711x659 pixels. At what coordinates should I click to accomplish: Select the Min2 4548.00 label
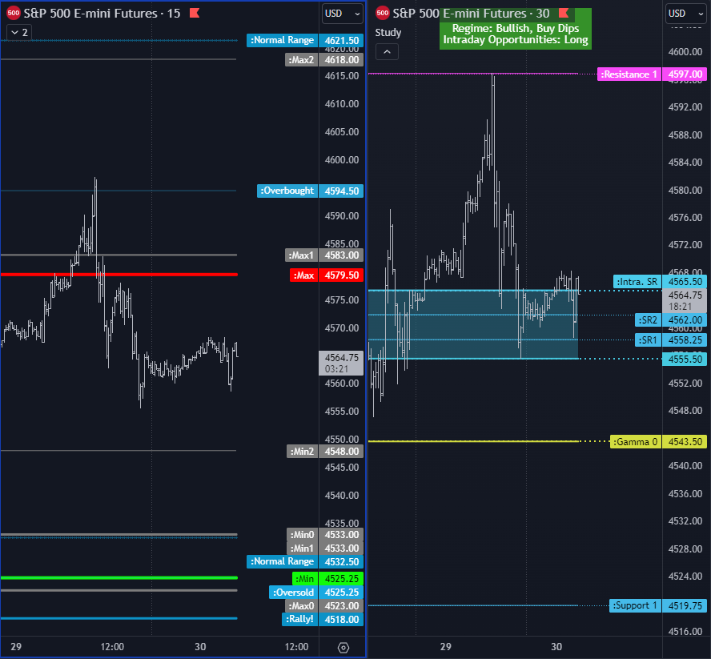pyautogui.click(x=324, y=452)
